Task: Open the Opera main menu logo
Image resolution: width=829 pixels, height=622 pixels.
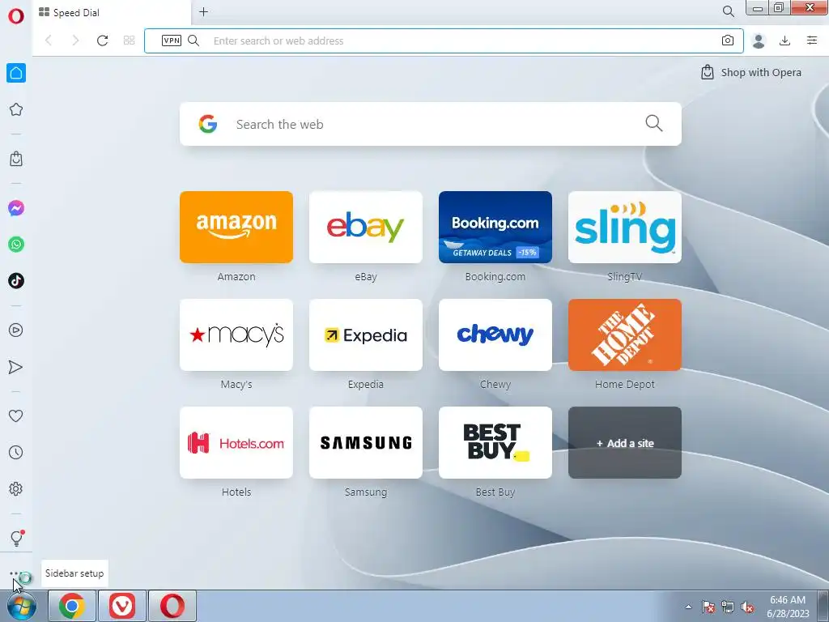Action: coord(16,16)
